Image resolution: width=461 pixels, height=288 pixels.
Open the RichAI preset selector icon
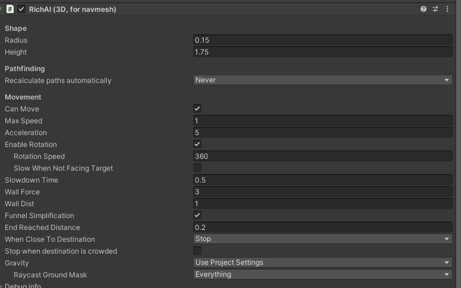tap(436, 9)
